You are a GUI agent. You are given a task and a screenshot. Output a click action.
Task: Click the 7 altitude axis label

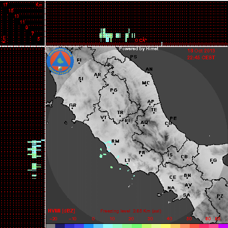click(32, 33)
